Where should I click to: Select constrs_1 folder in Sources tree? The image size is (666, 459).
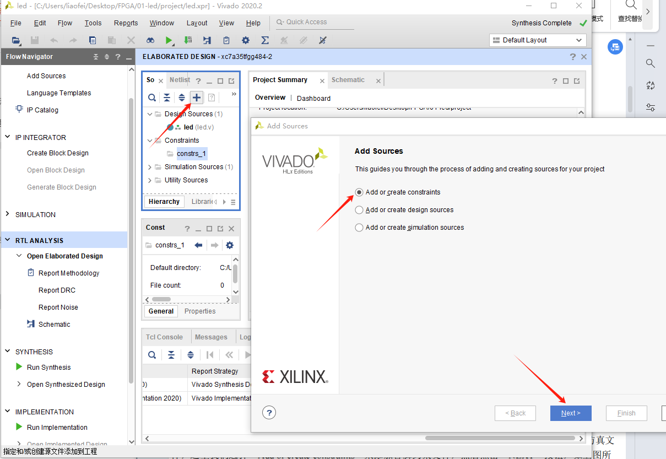point(191,154)
